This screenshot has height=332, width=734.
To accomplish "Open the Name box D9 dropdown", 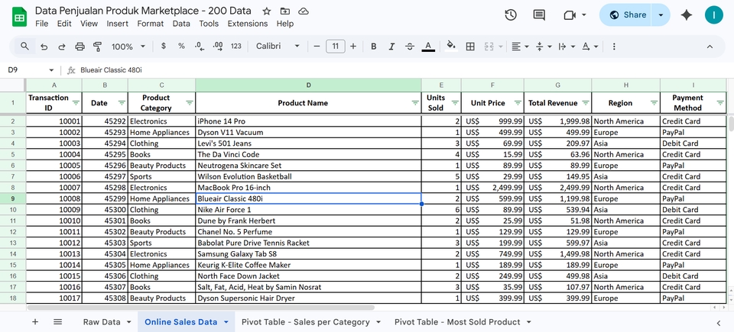I will [51, 70].
